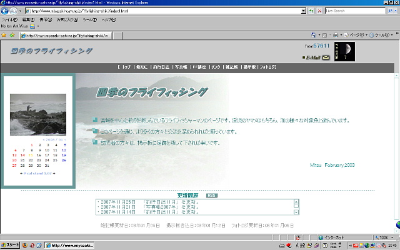
Task: Click the Add to Favorites icon
Action: pos(12,35)
